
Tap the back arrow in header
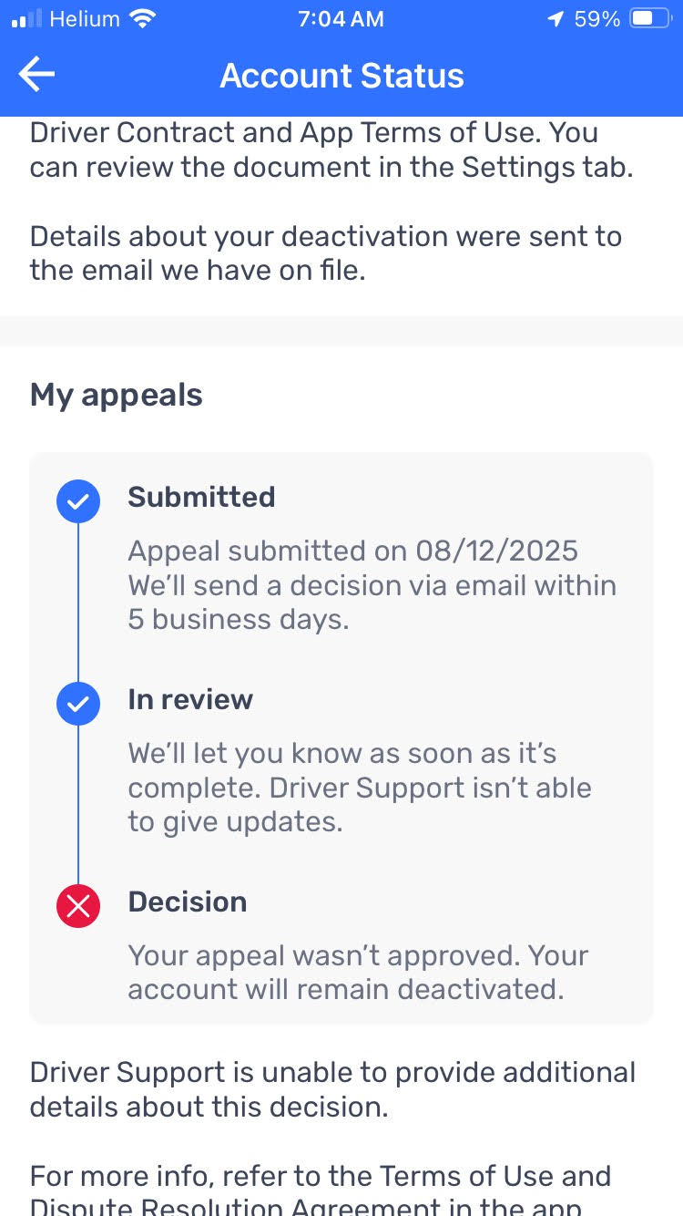click(37, 76)
